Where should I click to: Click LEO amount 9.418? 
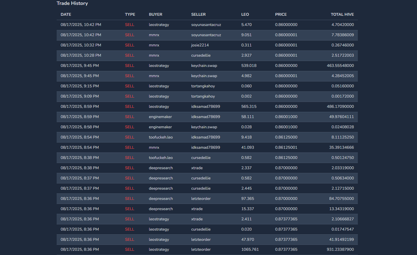(x=247, y=138)
